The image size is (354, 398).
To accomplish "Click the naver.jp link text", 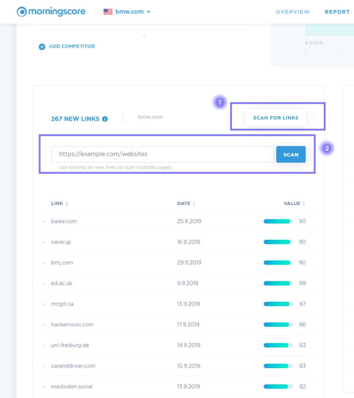I will (x=61, y=242).
